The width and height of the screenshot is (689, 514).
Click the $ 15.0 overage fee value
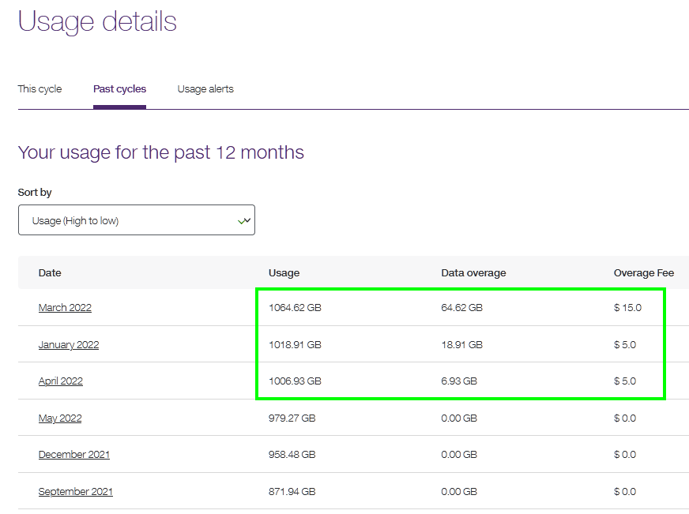(x=627, y=308)
